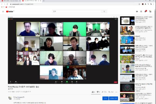Click the page's vertical scrollbar
Screen dimensions: 156x104
click(155, 52)
